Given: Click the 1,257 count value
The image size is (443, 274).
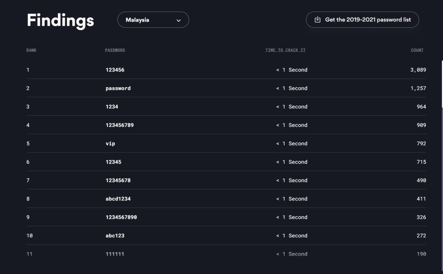Looking at the screenshot, I should point(418,88).
